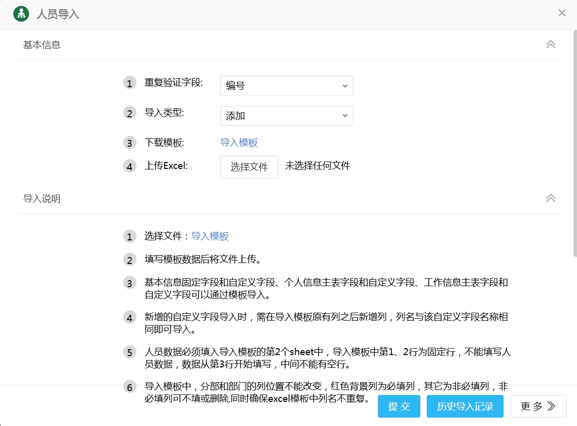Screen dimensions: 577x426
Task: Click the 未选择任何文件 file status text
Action: pos(317,166)
